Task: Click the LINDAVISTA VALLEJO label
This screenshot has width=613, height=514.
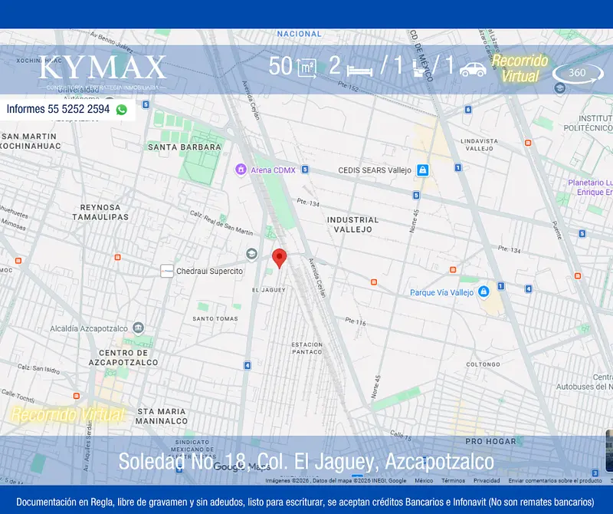Action: click(480, 144)
